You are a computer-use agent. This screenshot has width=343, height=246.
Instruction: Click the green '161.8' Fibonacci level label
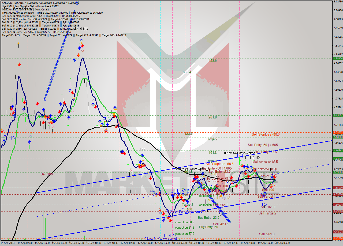tap(212, 152)
